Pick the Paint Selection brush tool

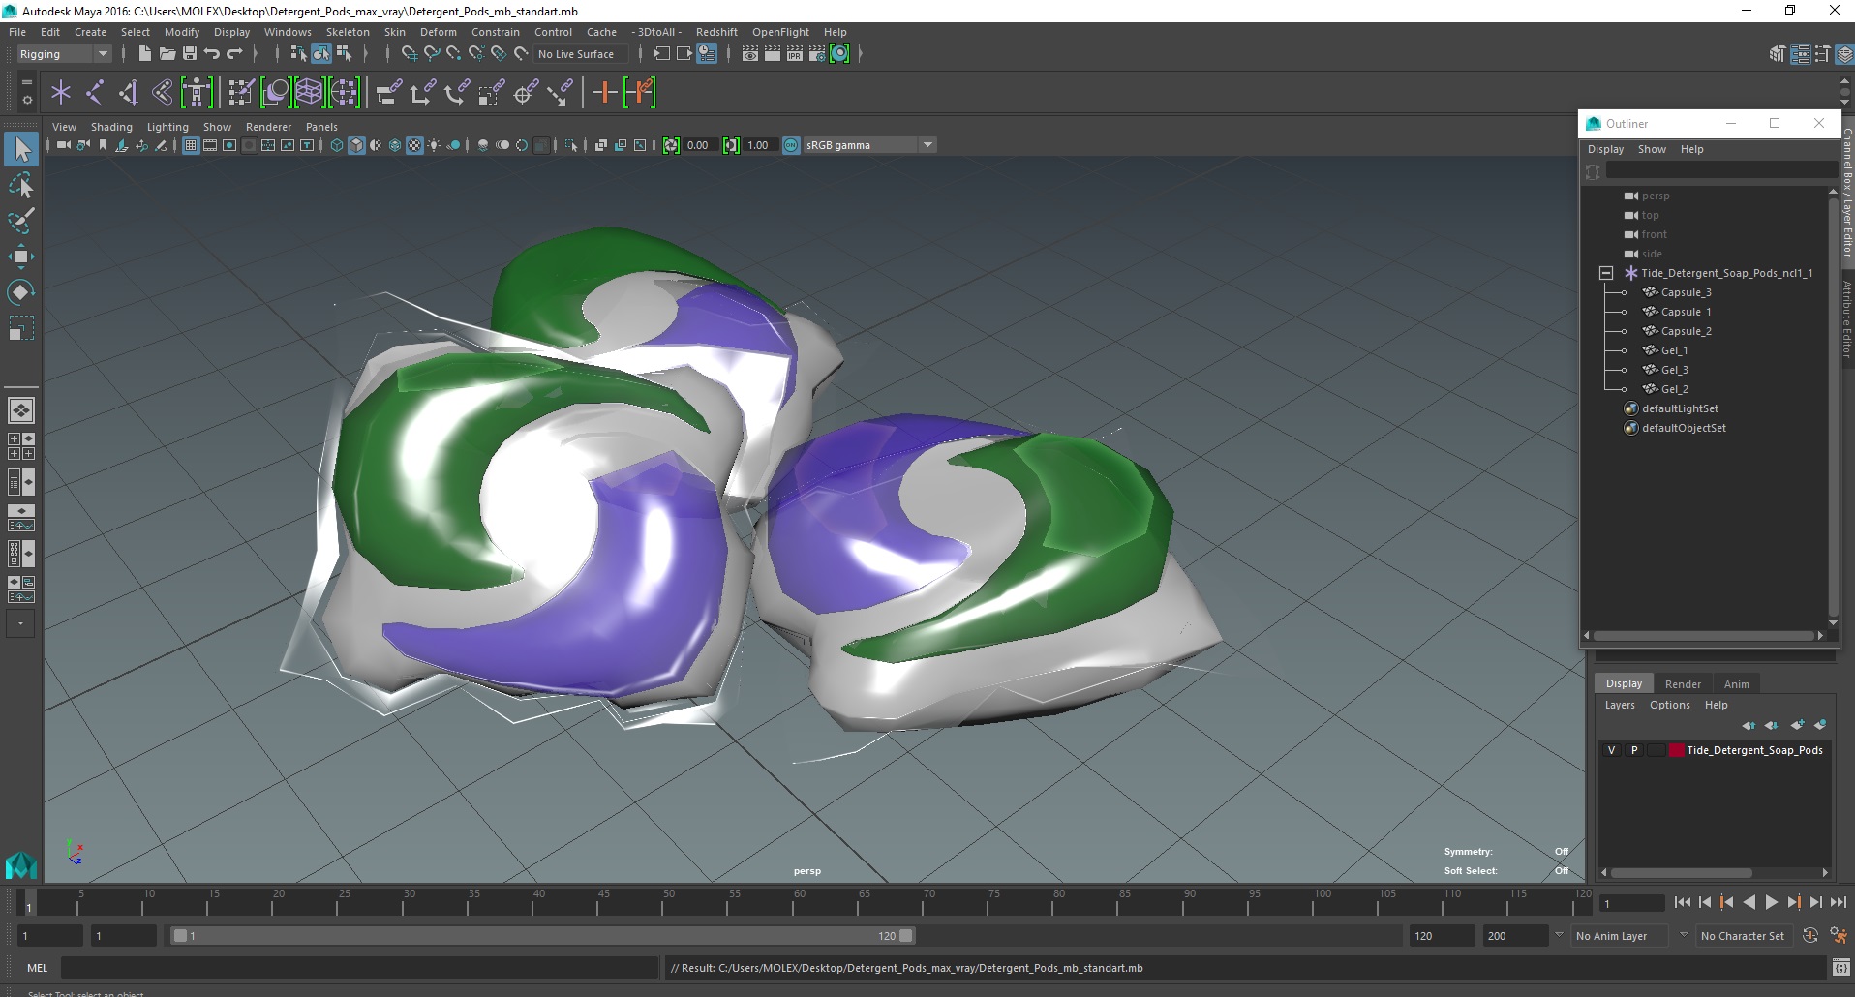[x=21, y=221]
